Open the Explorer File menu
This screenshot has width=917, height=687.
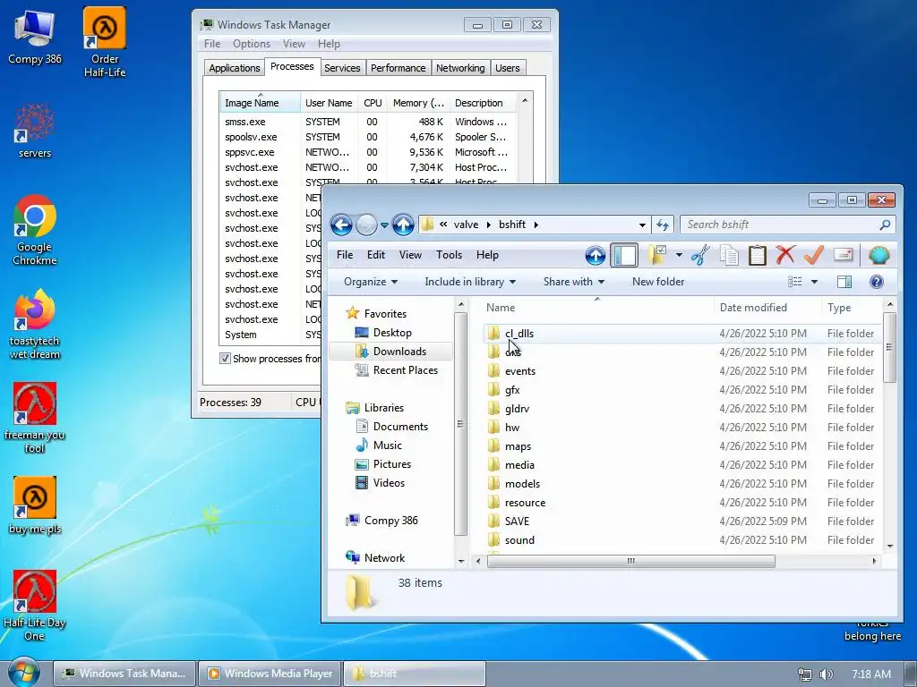pos(345,255)
